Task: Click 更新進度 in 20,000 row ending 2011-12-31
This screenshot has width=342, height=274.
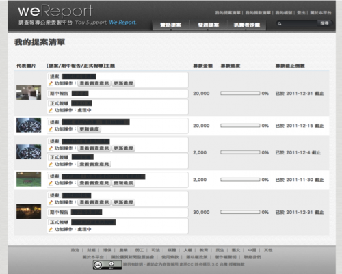Action: coord(123,83)
